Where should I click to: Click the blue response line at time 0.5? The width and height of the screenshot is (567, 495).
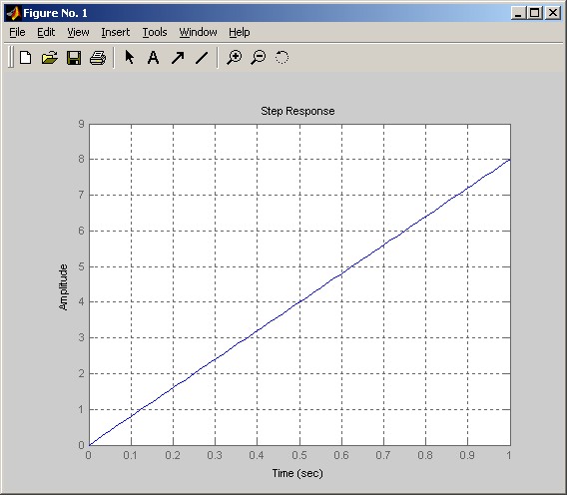(x=299, y=302)
